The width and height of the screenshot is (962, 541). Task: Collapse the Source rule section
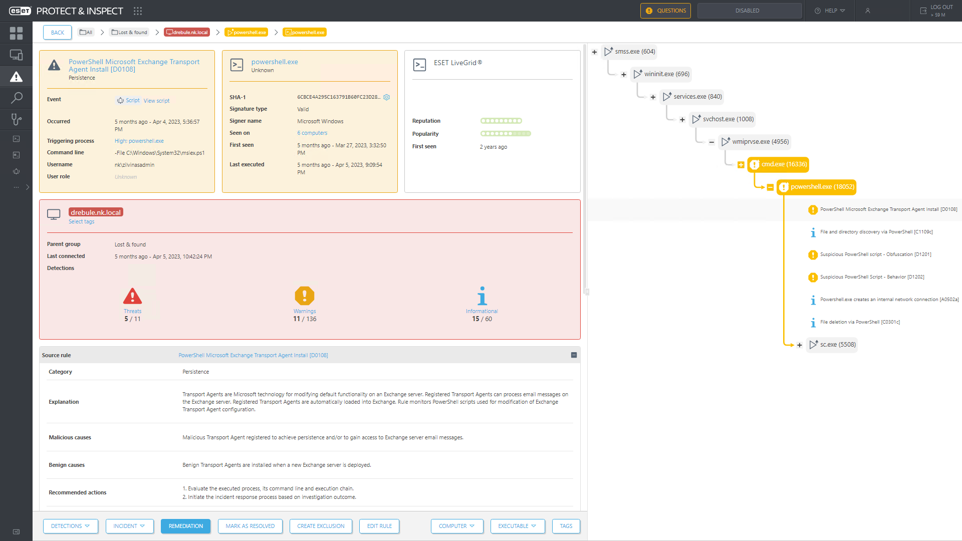coord(574,355)
